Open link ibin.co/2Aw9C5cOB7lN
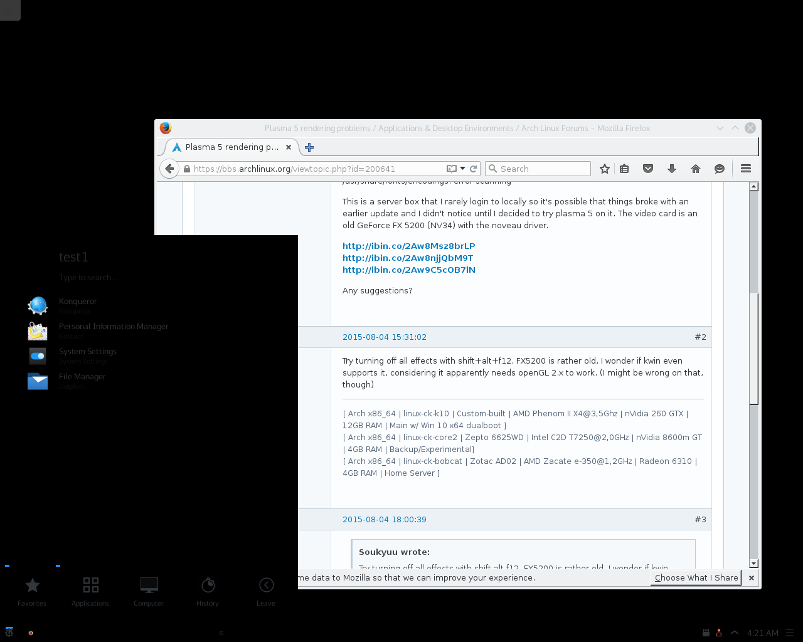 click(408, 270)
